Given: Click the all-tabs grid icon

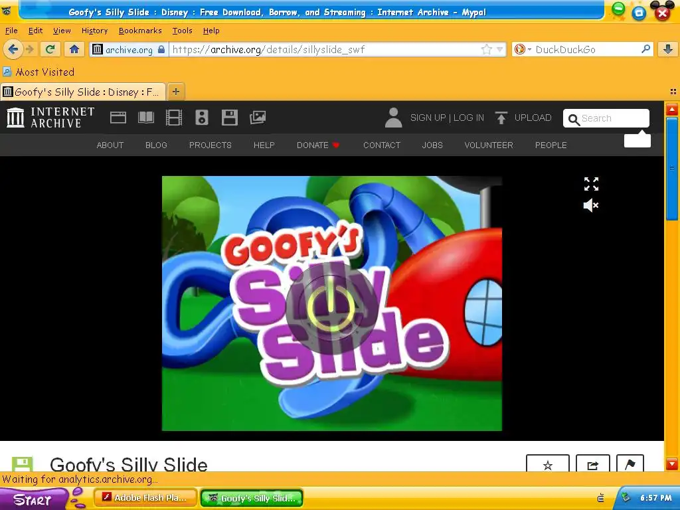Looking at the screenshot, I should [x=673, y=92].
